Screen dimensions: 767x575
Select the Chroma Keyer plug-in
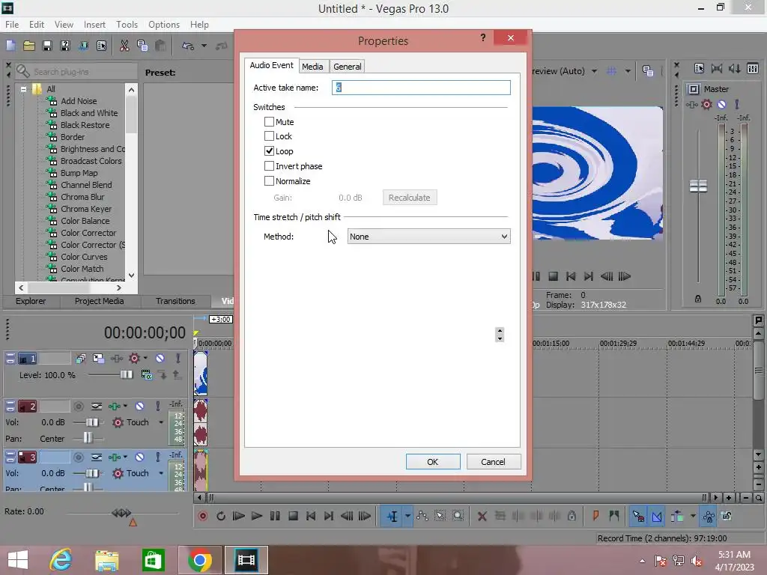[86, 209]
